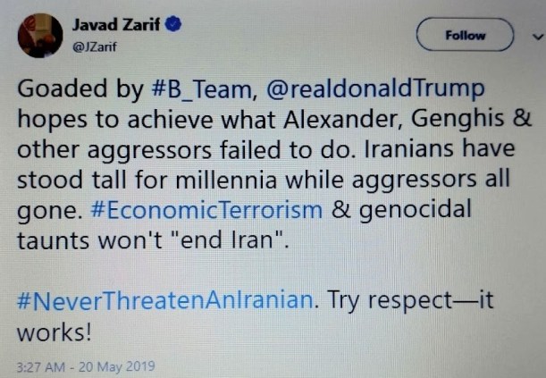Open Javad Zarif's profile picture

coord(40,35)
